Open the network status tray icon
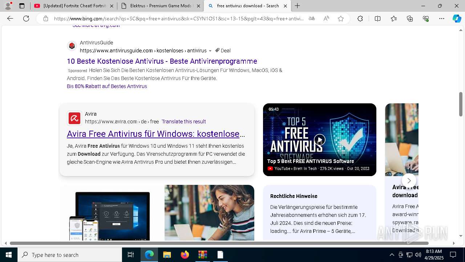Viewport: 465px width, 262px height. click(x=409, y=255)
